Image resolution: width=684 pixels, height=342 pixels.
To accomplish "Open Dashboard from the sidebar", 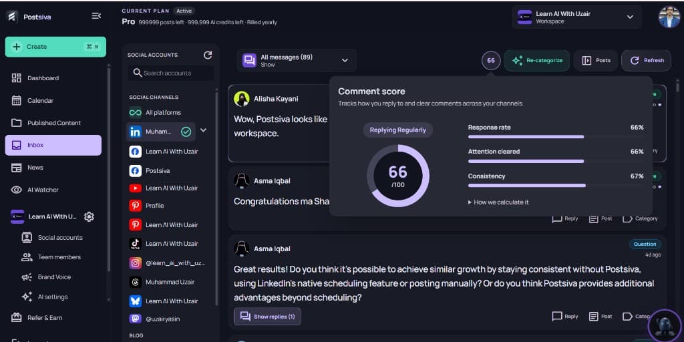I will click(x=43, y=78).
